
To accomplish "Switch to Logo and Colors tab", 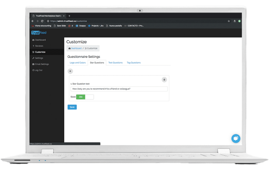I will 78,63.
